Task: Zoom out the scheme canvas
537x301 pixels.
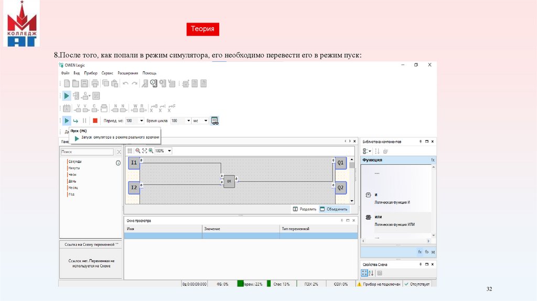Action: point(138,150)
